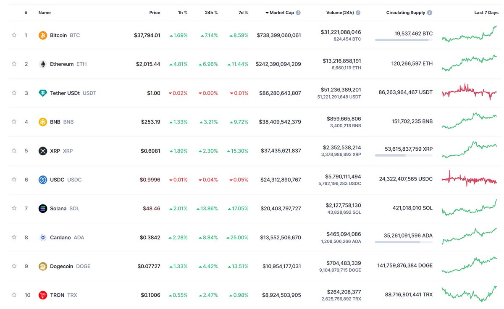Click the Ethereum diamond logo
Screen dimensions: 504x309
[x=42, y=64]
